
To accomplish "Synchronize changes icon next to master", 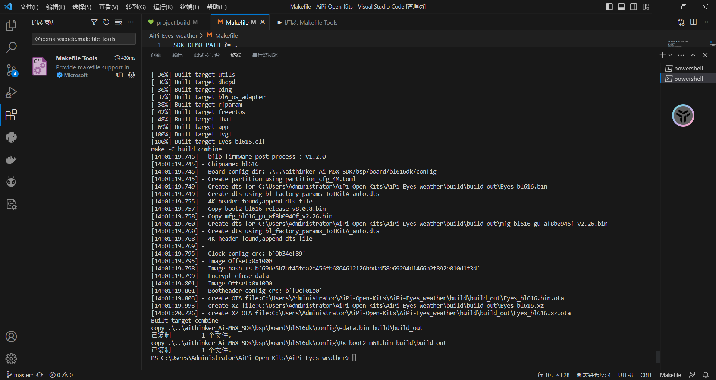I will tap(40, 375).
